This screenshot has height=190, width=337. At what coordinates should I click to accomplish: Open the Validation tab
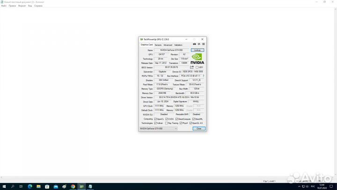pyautogui.click(x=178, y=45)
